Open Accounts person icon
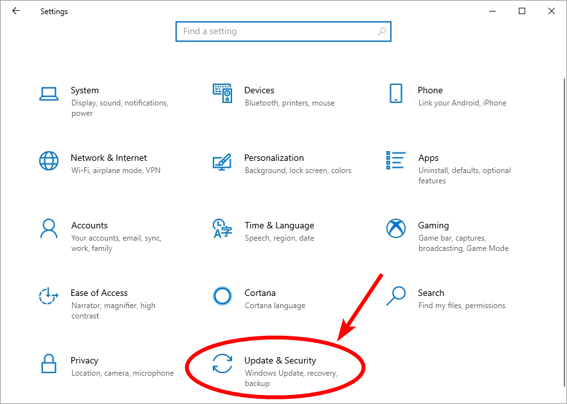This screenshot has height=404, width=567. 49,228
